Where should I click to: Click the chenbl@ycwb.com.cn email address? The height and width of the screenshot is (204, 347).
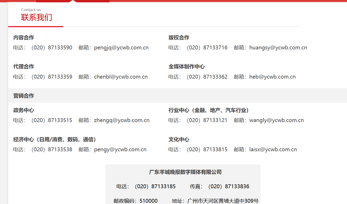(x=121, y=77)
